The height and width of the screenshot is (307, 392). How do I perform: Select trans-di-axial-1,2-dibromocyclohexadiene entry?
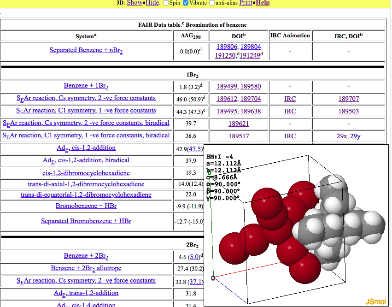86,184
